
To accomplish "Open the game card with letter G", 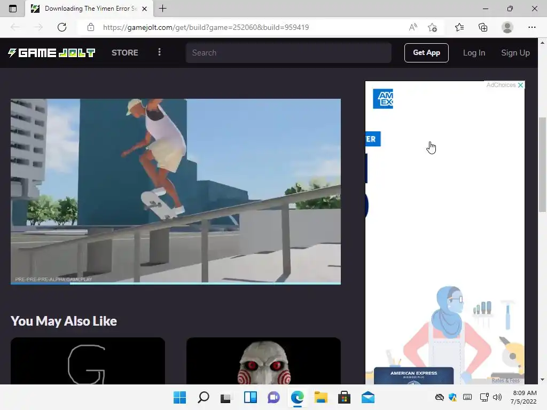I will (88, 361).
